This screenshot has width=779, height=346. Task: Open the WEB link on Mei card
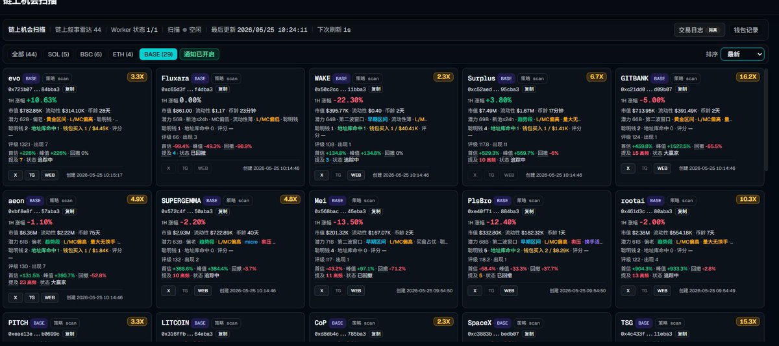[356, 290]
